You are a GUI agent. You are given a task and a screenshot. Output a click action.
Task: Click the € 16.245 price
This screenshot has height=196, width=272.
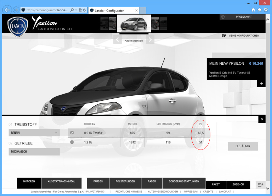(256, 64)
